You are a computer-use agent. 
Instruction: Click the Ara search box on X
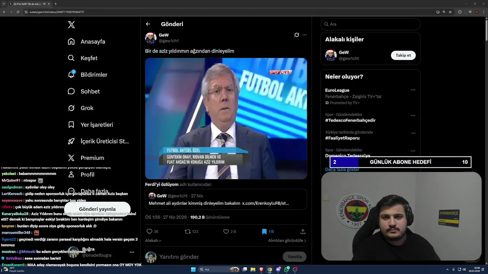pos(371,24)
